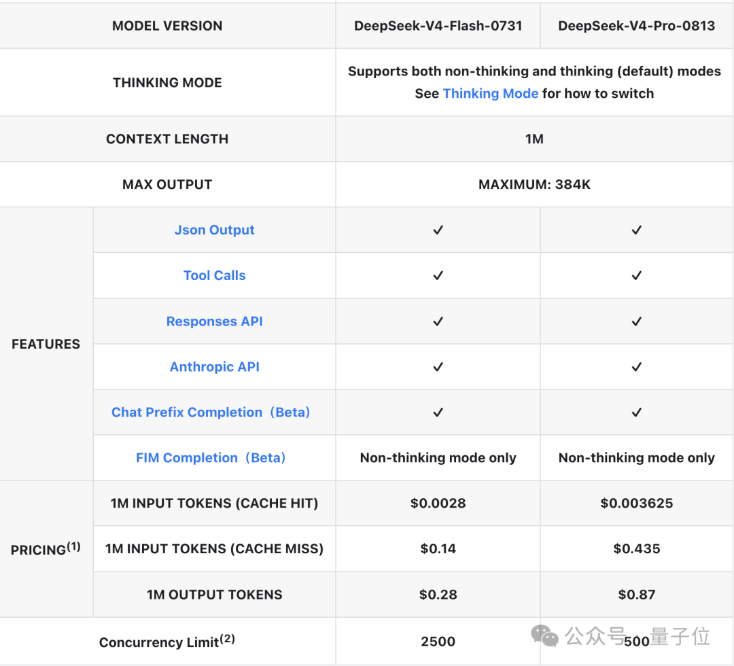Screen dimensions: 734x666
Task: Click the $0.0028 cache hit price
Action: (438, 503)
